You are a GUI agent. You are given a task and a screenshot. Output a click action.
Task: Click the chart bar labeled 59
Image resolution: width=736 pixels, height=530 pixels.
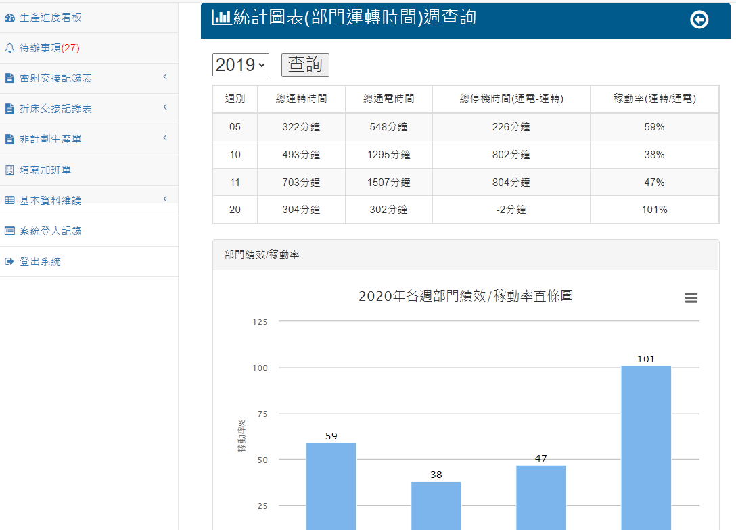pyautogui.click(x=331, y=486)
